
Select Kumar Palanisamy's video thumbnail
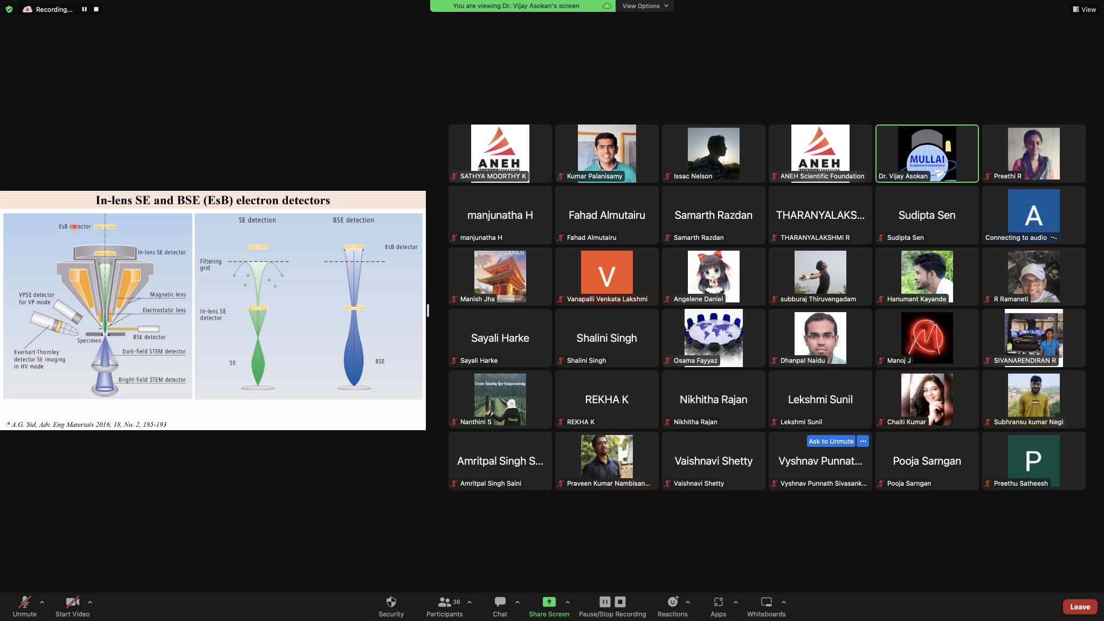(x=606, y=153)
